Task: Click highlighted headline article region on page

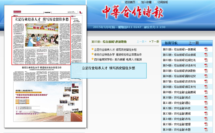Action: 41,40
